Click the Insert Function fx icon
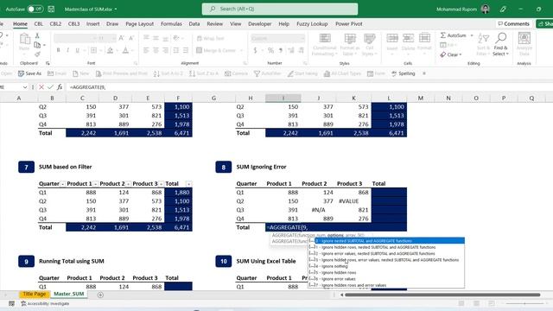The width and height of the screenshot is (553, 311). pyautogui.click(x=60, y=86)
